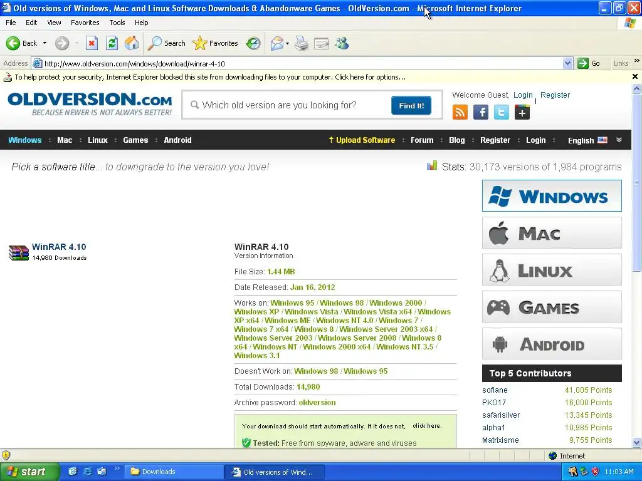642x481 pixels.
Task: Click the Upload Software link
Action: tap(362, 140)
